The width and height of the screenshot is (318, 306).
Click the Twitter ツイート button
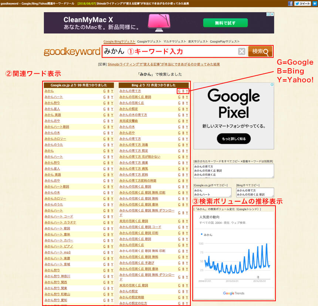tap(302, 3)
